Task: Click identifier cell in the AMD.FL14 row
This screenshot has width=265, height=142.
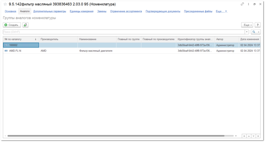Action: [x=195, y=51]
